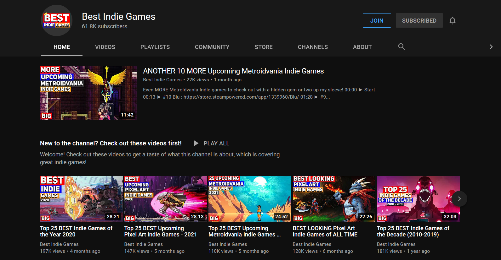The width and height of the screenshot is (501, 260).
Task: Click the Best Indie Games channel avatar
Action: 57,20
